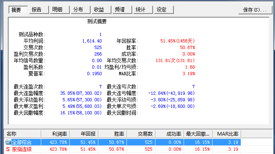Screen dimensions: 275x154
Task: Click 3.19 in the 全部综合 row
Action: [x=233, y=142]
